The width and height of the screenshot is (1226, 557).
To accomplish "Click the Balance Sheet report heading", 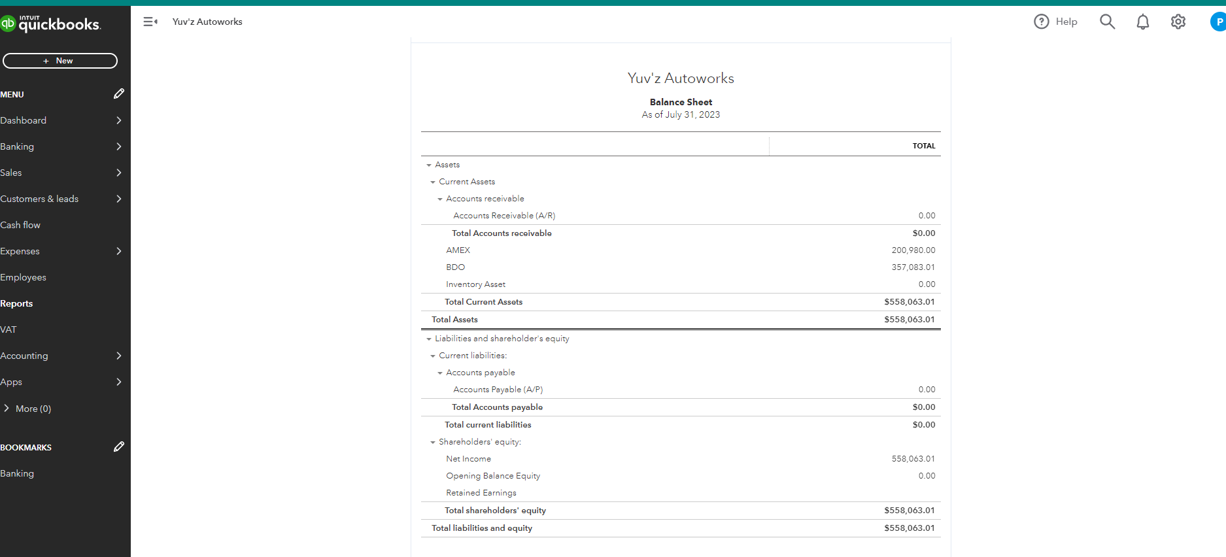I will (x=681, y=102).
